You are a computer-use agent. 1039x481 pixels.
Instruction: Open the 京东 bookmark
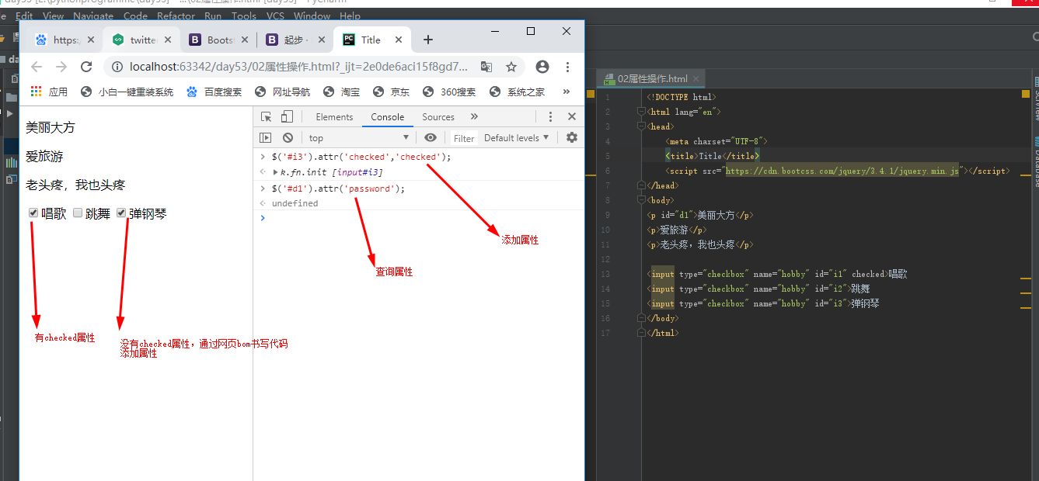[x=392, y=92]
